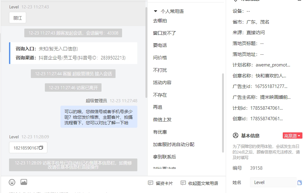308x193 pixels.
Task: Select the 加客服时说自动分配 quick phrase
Action: (174, 145)
